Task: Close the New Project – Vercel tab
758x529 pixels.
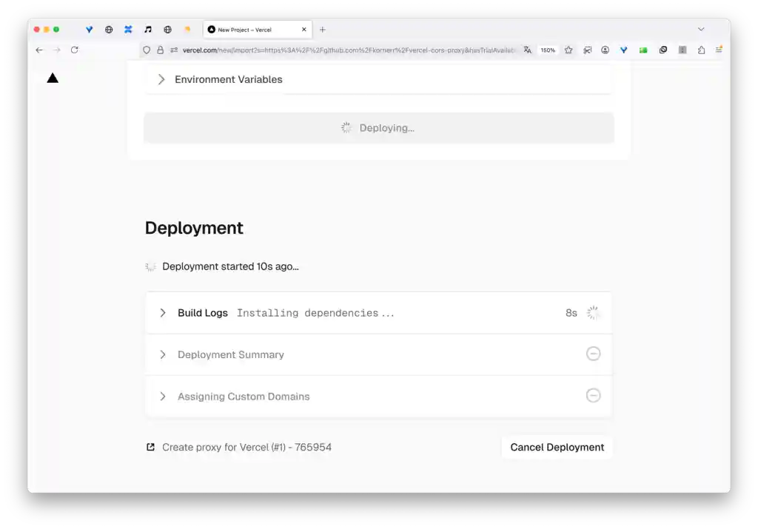Action: pyautogui.click(x=304, y=30)
